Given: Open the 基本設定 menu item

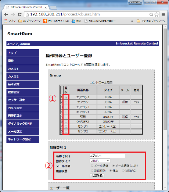Looking at the screenshot, I should coord(23,84).
